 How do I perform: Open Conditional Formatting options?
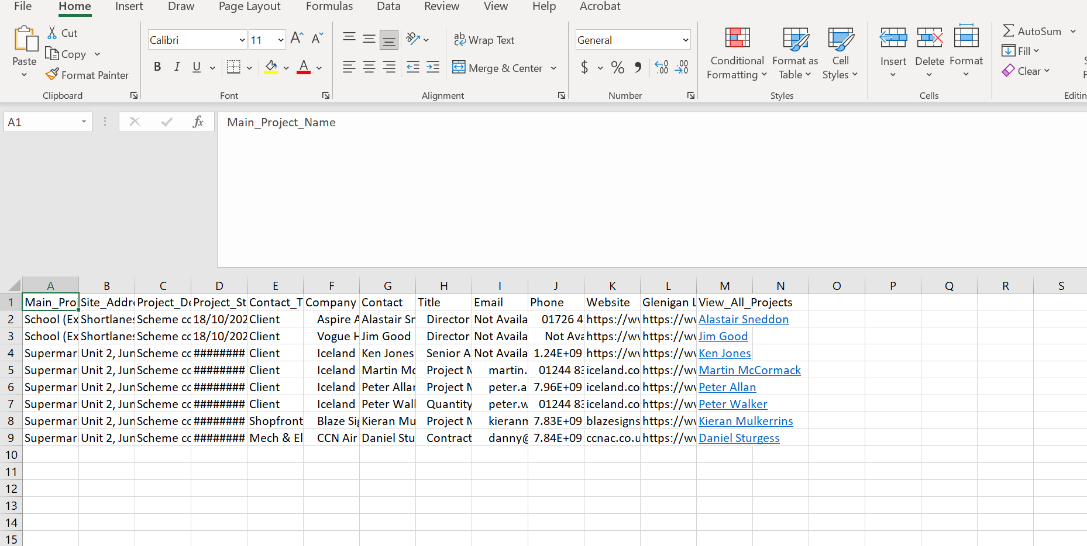(737, 53)
